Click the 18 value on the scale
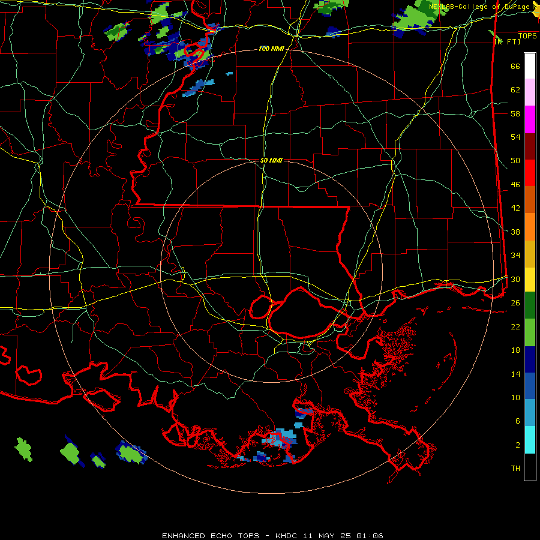This screenshot has width=540, height=540. [515, 350]
